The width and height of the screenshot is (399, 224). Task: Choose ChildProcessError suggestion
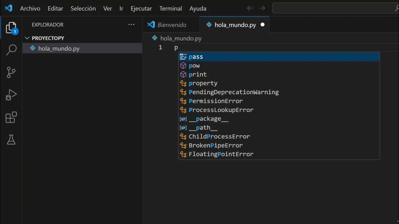(x=279, y=136)
